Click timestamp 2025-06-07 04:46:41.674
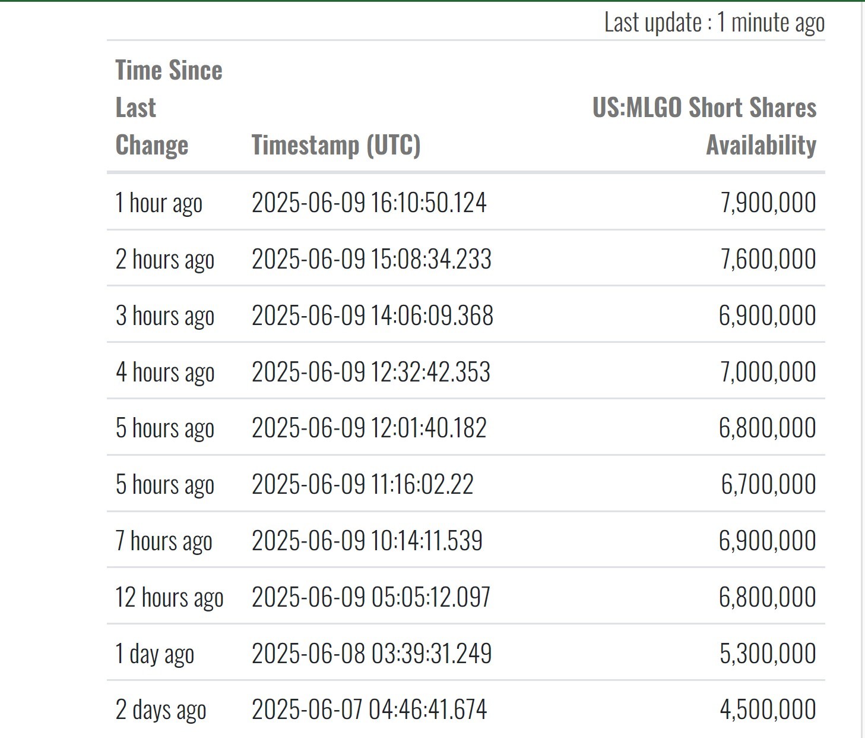The width and height of the screenshot is (865, 738). 369,709
